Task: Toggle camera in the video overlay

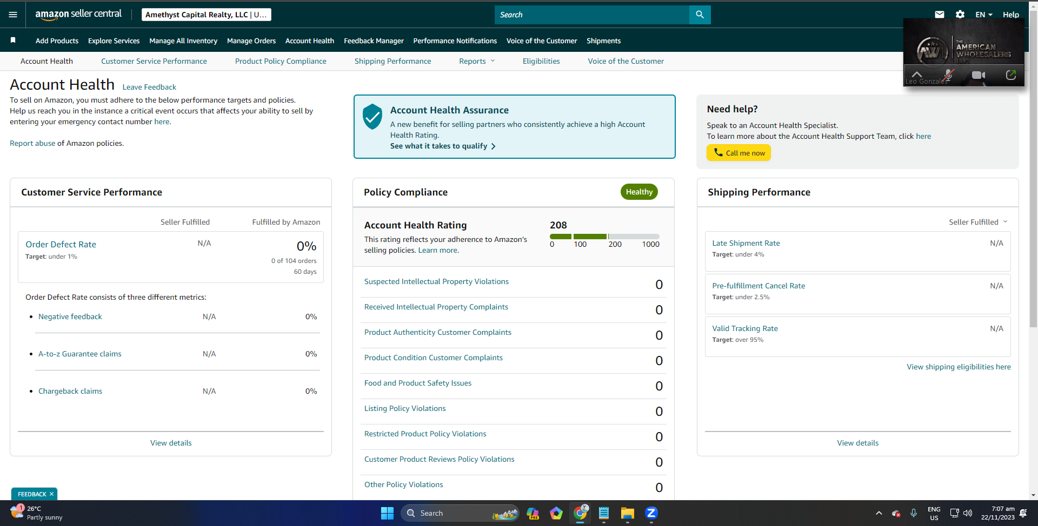Action: click(x=979, y=75)
